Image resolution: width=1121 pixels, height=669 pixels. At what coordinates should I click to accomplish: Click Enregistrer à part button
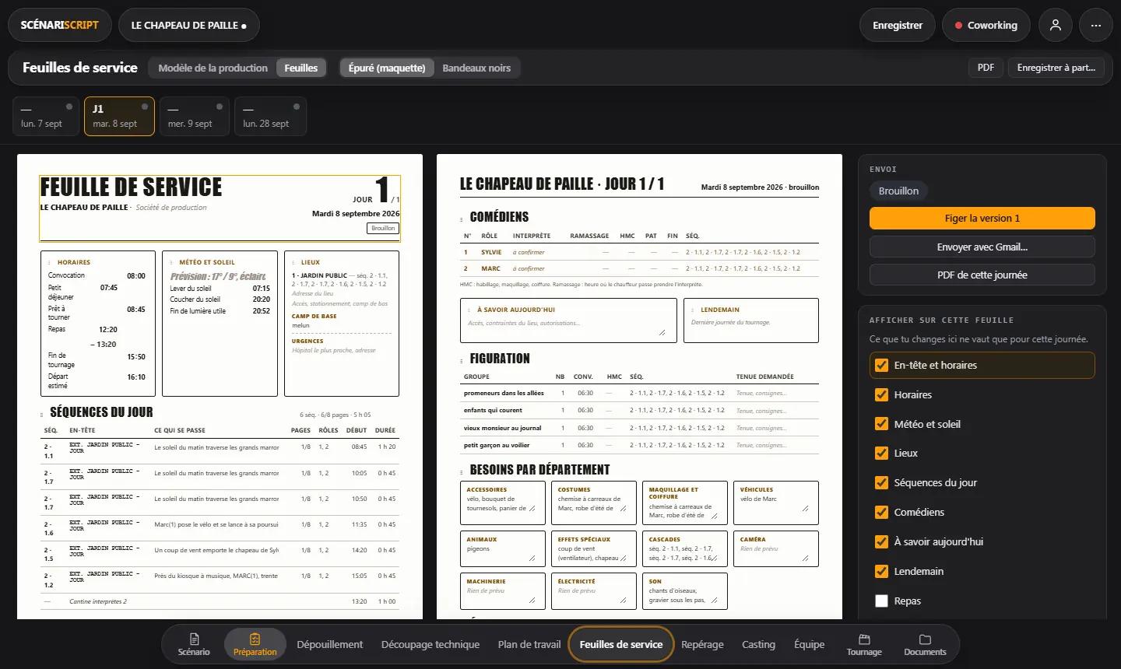(1056, 68)
